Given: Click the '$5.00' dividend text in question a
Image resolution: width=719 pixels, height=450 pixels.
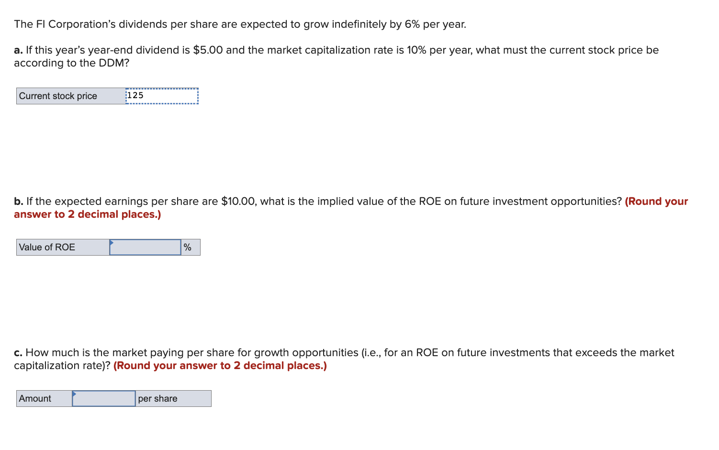Looking at the screenshot, I should click(x=208, y=50).
